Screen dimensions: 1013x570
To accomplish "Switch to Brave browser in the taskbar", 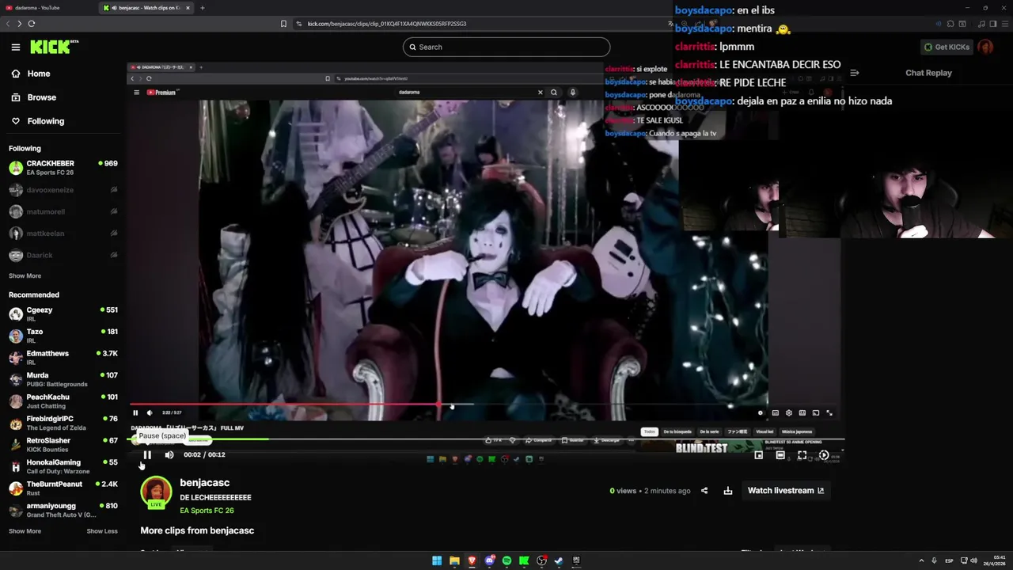I will pyautogui.click(x=472, y=560).
